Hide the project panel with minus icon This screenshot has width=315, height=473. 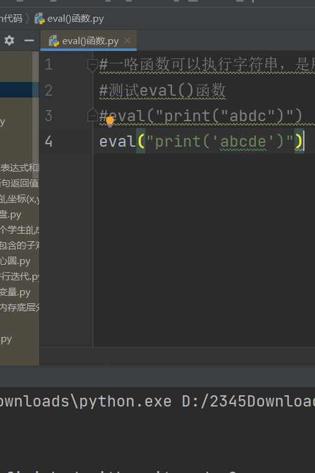(29, 40)
